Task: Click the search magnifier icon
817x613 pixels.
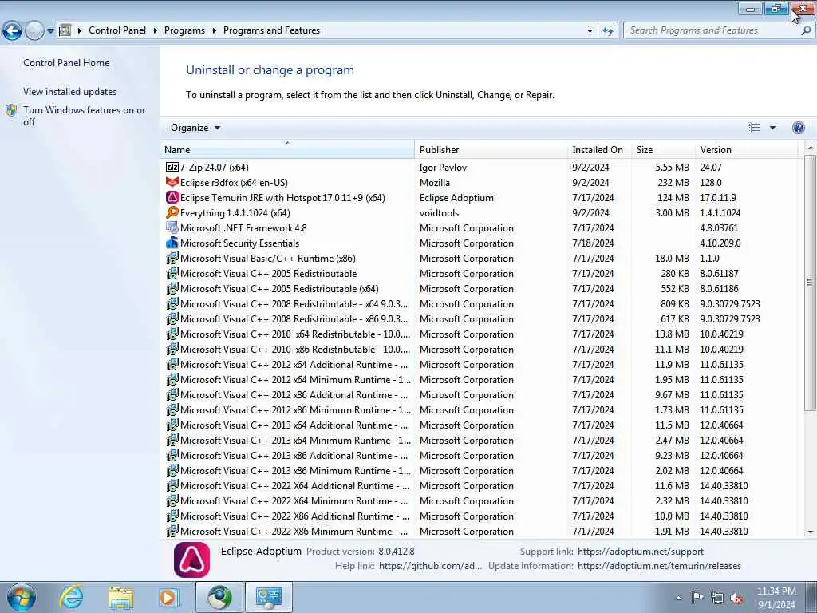Action: (806, 31)
